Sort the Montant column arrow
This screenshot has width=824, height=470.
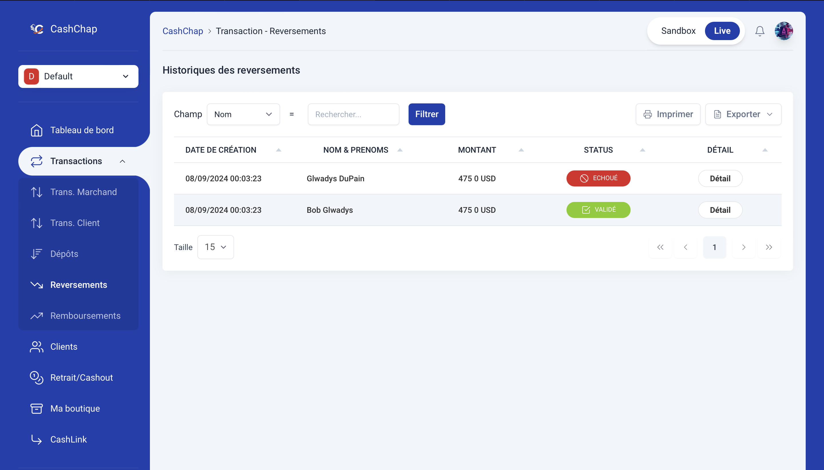pos(521,150)
